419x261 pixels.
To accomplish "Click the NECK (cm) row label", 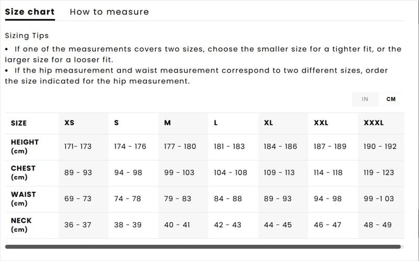I will click(21, 225).
